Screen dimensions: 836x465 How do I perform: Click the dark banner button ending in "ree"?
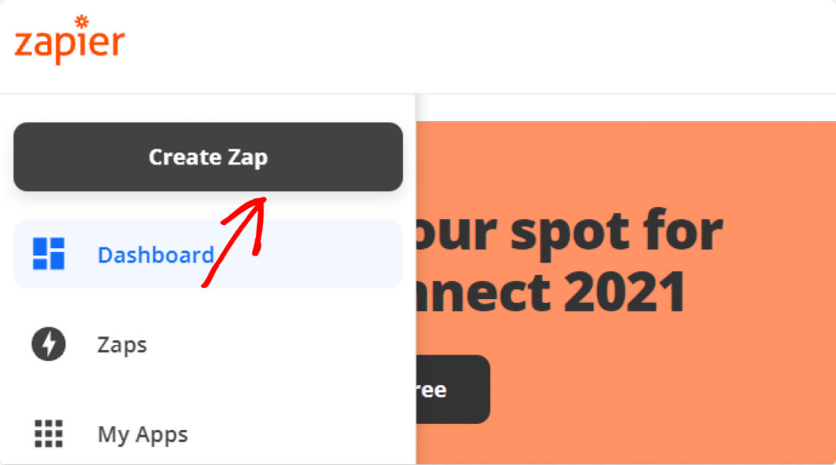click(452, 389)
